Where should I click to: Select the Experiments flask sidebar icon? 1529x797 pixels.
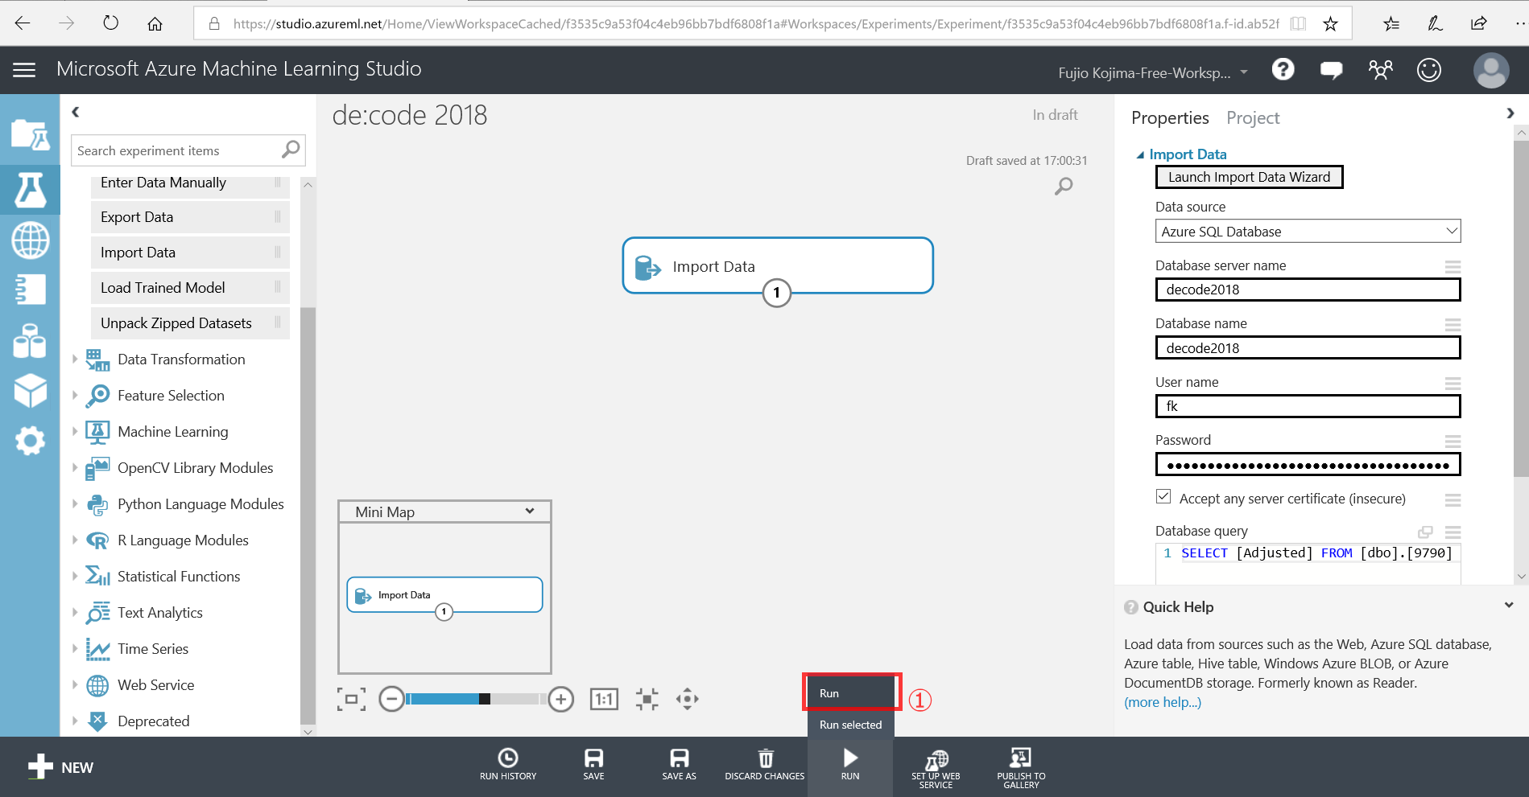click(30, 190)
